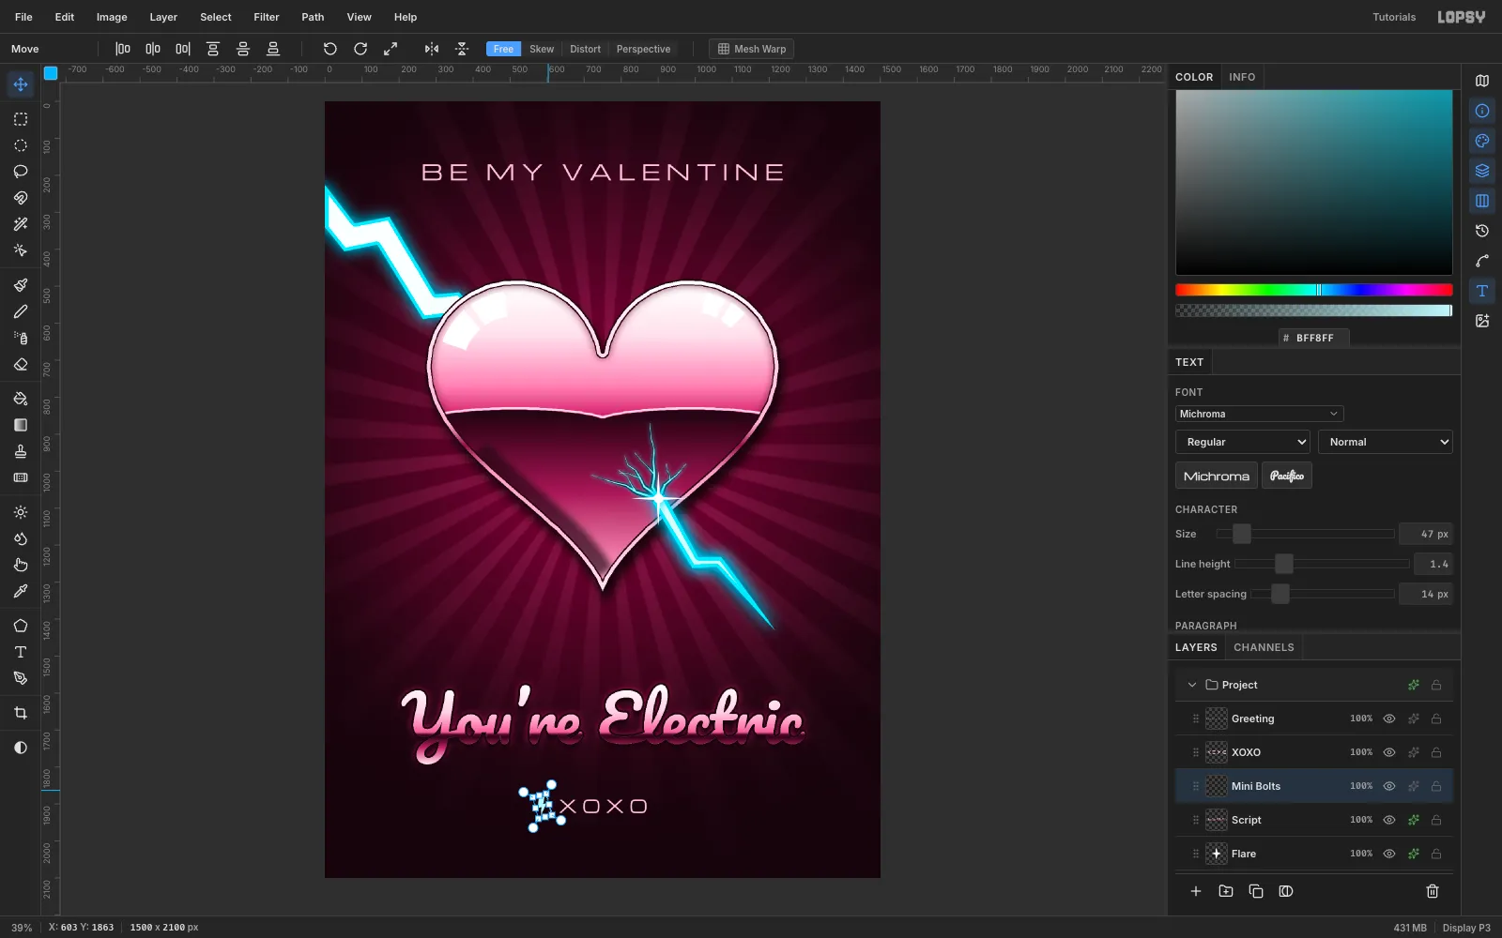Viewport: 1502px width, 938px height.
Task: Open the File menu
Action: coord(23,17)
